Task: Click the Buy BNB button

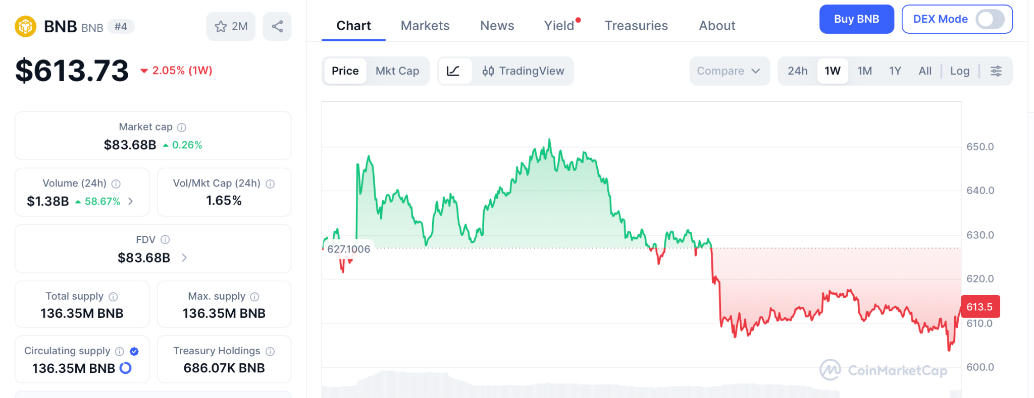Action: tap(856, 20)
